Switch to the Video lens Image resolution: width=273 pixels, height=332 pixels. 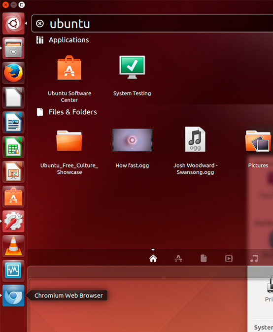click(x=229, y=258)
